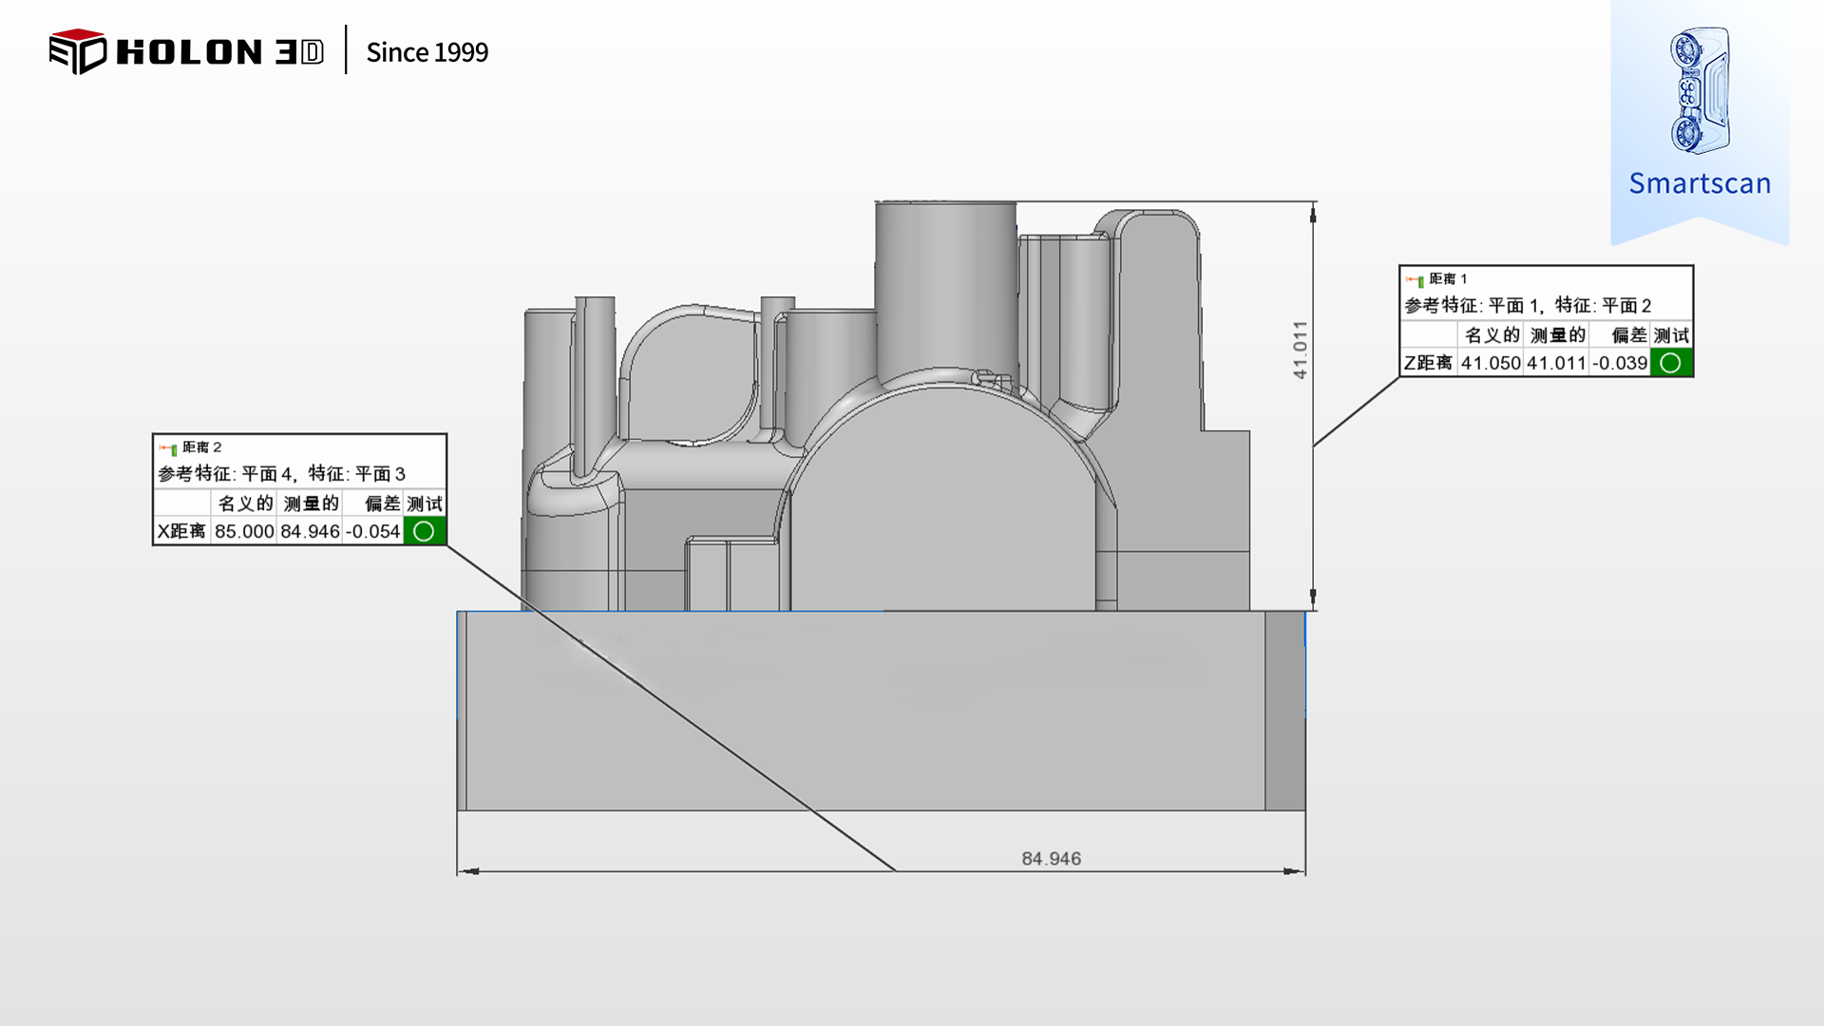This screenshot has height=1026, width=1824.
Task: Click green pass indicator in 距离 1 table
Action: tap(1670, 363)
